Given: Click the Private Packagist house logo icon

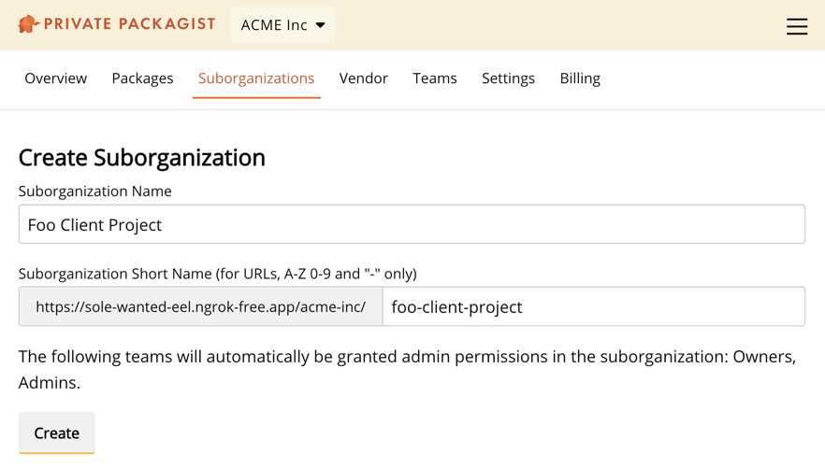Looking at the screenshot, I should pos(28,24).
